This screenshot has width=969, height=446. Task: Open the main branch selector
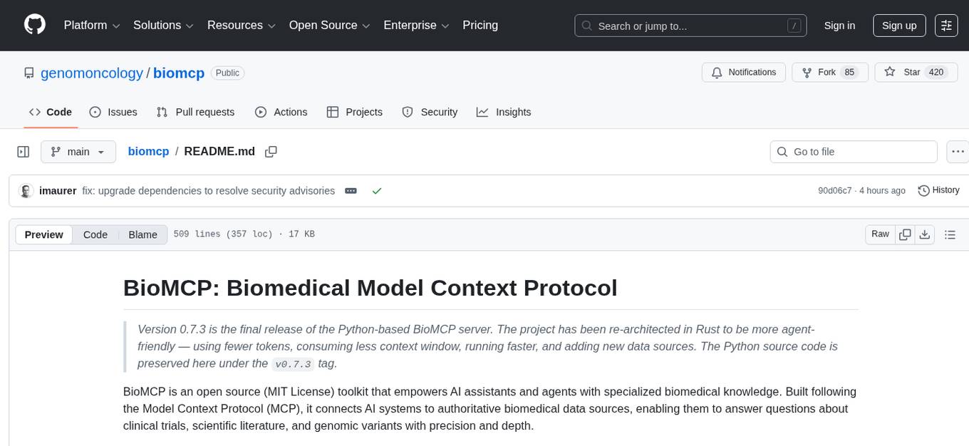click(78, 151)
